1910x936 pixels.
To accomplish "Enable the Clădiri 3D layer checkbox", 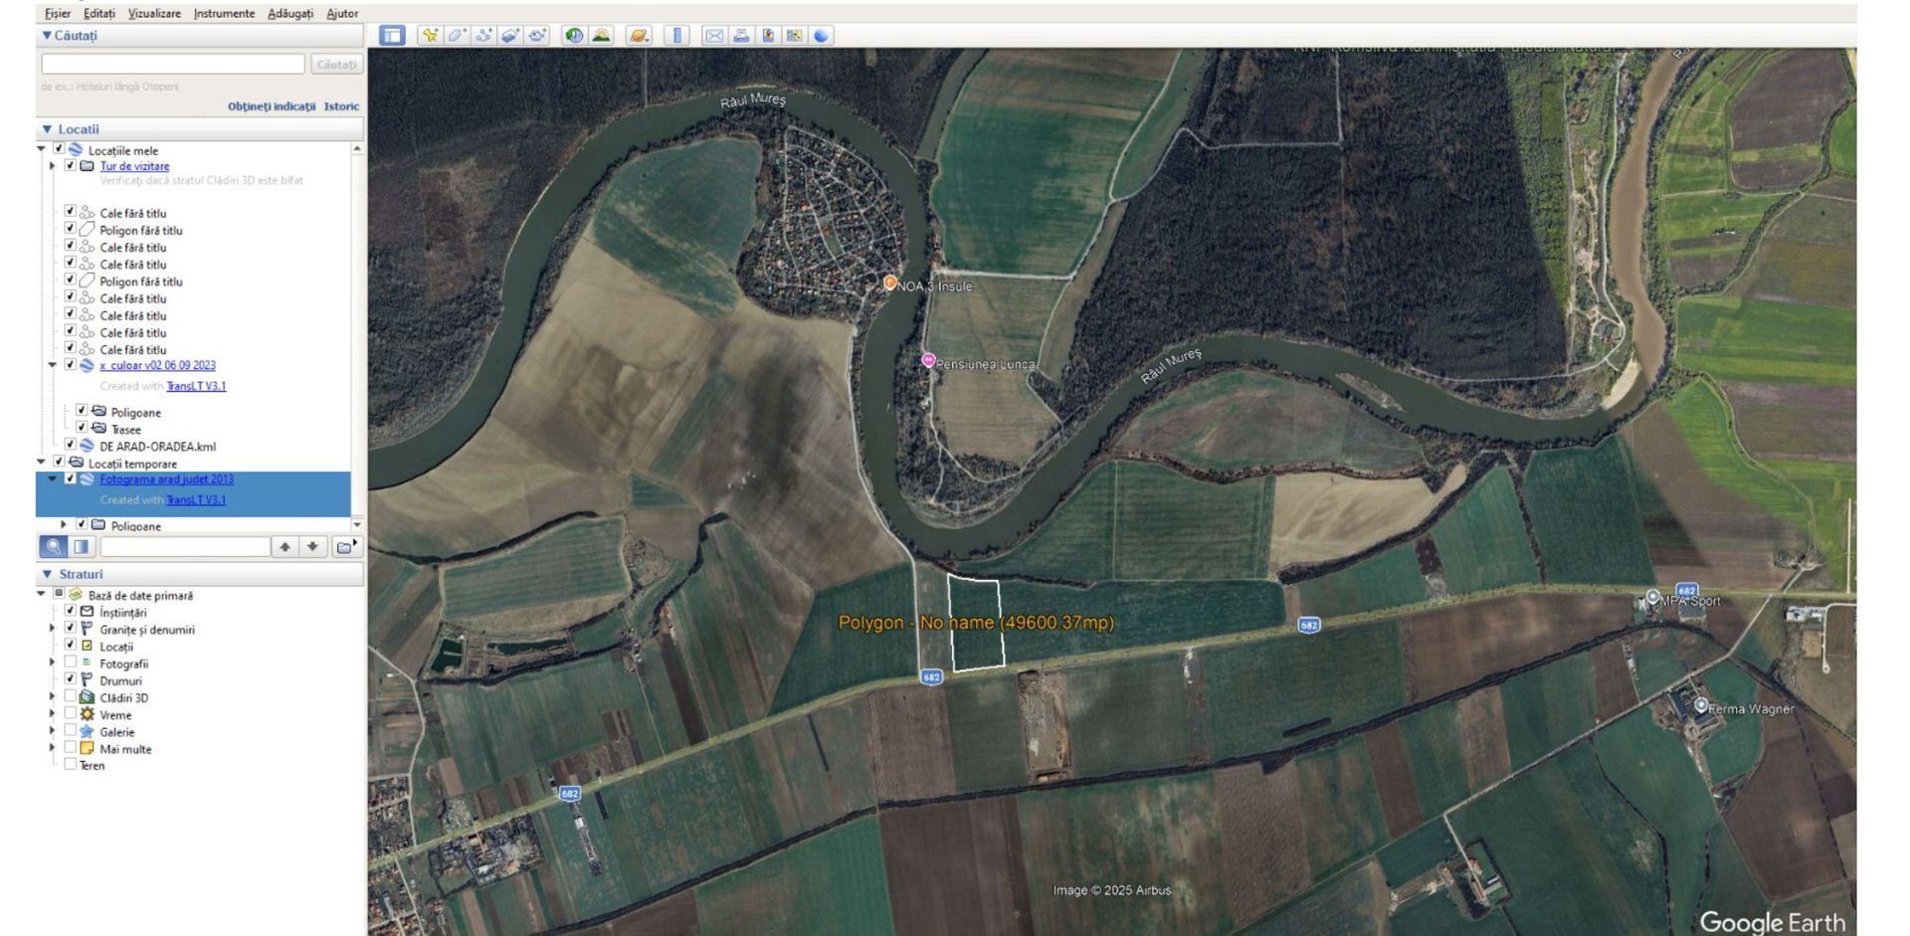I will tap(70, 696).
